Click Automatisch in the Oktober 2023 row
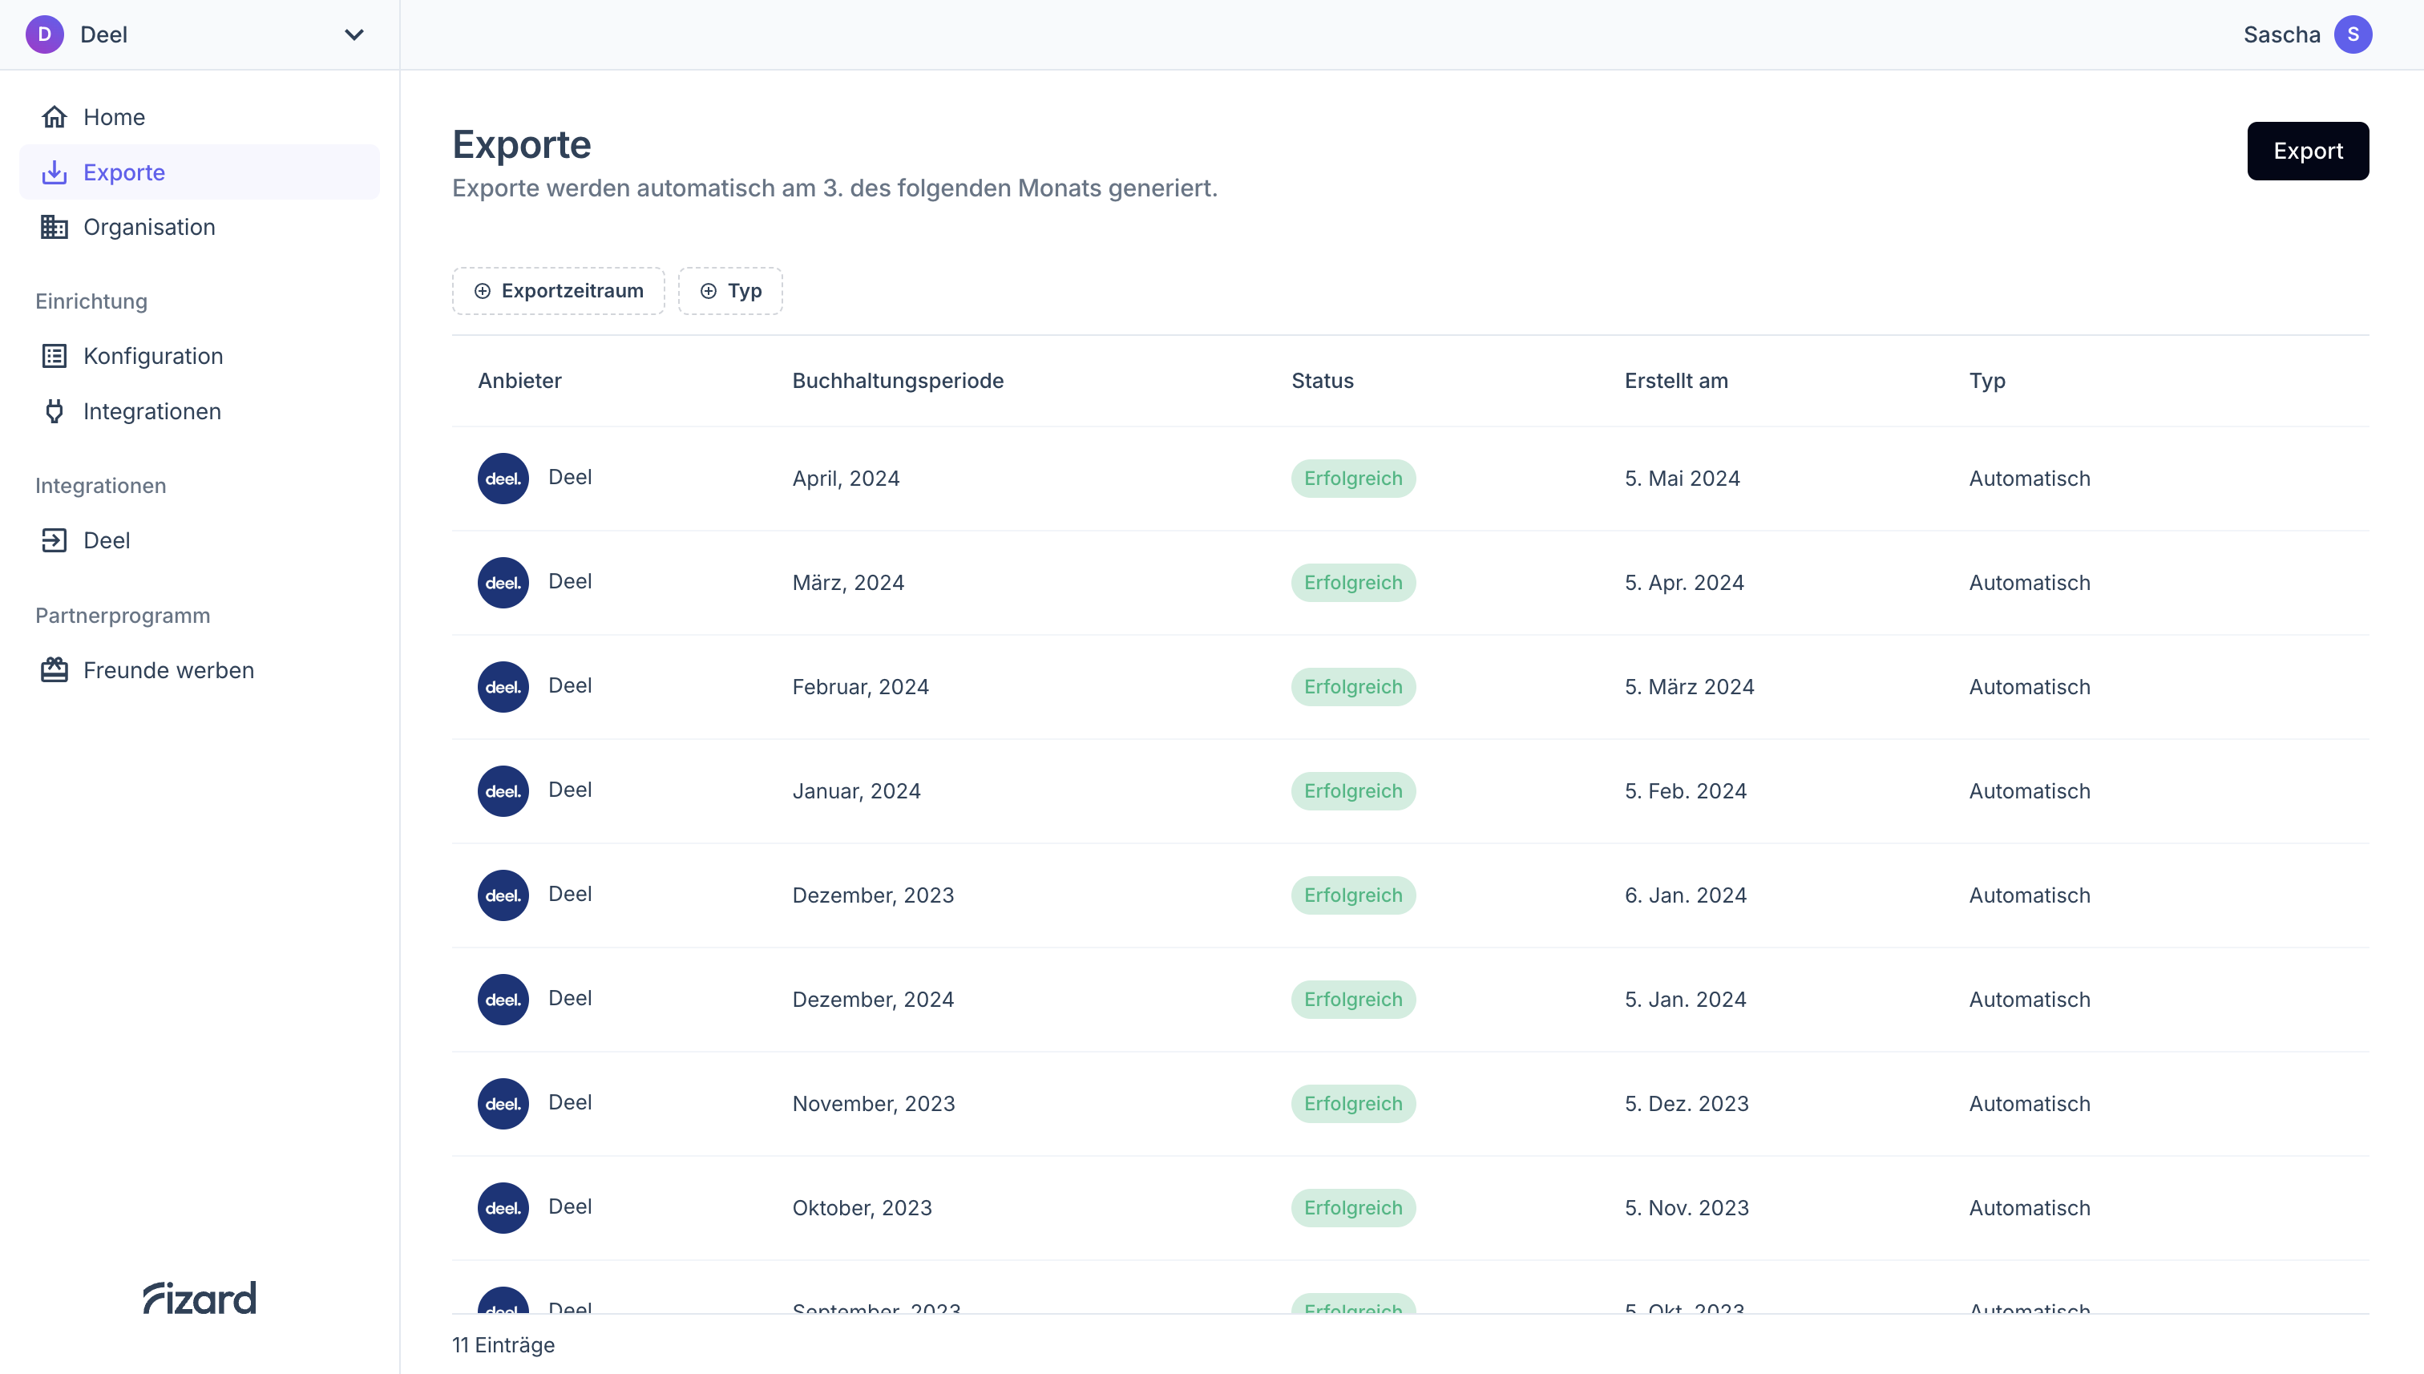The image size is (2424, 1374). pyautogui.click(x=2029, y=1208)
